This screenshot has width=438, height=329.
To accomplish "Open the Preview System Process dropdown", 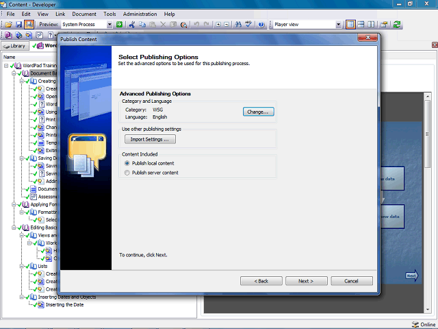I will [109, 25].
